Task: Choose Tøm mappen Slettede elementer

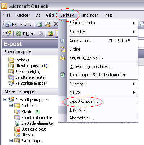Action: 102,75
